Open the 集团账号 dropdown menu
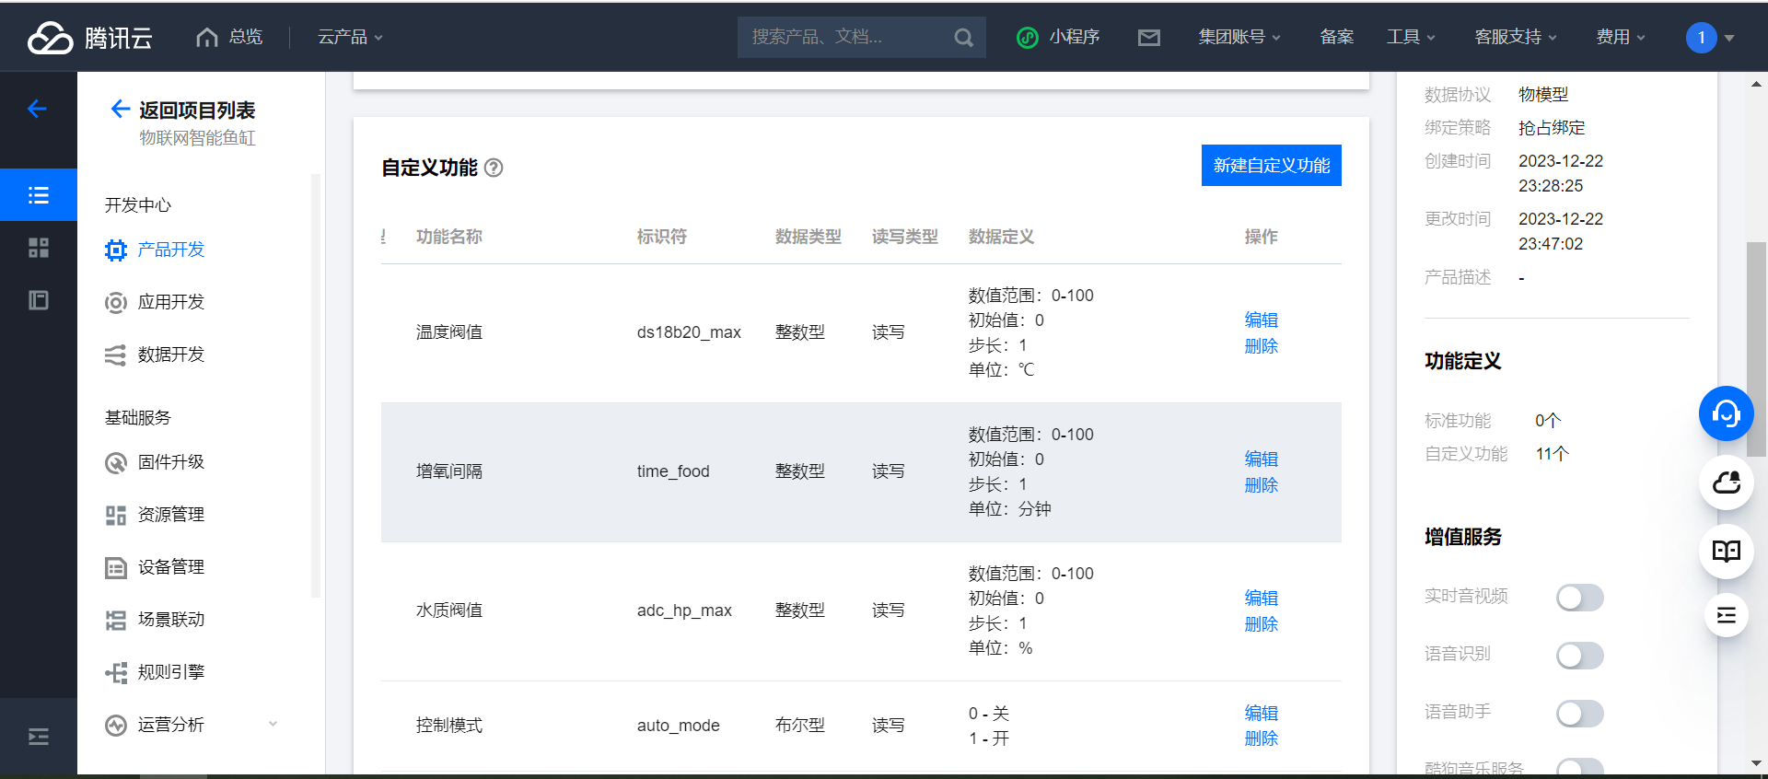Viewport: 1768px width, 779px height. (1239, 38)
